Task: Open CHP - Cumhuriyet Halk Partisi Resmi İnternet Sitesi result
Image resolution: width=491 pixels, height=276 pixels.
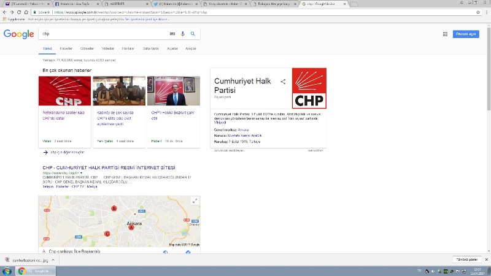Action: tap(109, 167)
